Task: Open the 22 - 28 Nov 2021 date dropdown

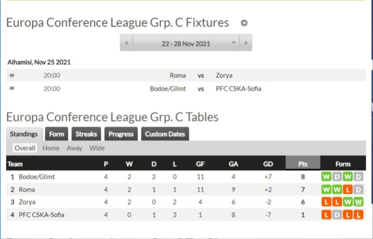Action: click(186, 43)
